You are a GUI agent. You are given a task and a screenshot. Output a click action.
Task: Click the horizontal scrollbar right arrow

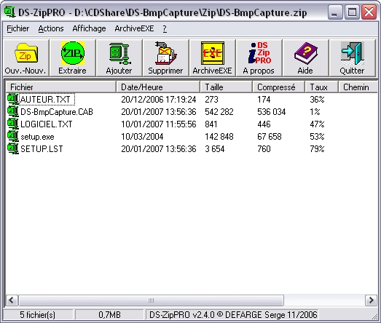(371, 300)
